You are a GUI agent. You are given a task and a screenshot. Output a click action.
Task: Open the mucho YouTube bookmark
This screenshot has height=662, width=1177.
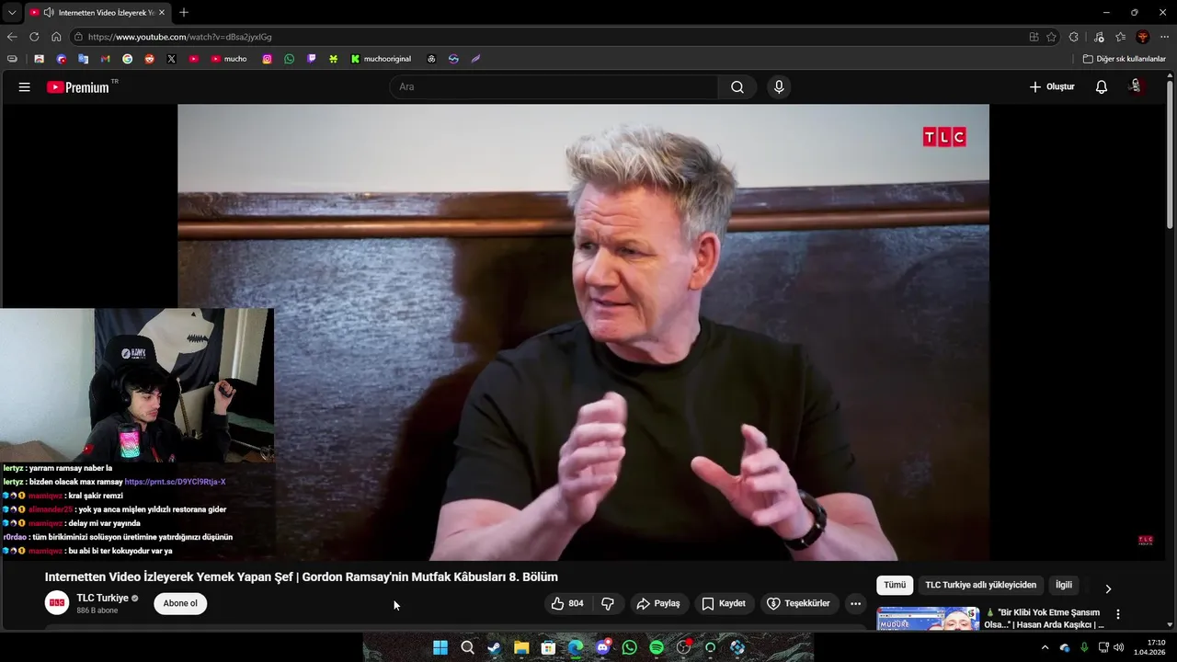pyautogui.click(x=229, y=59)
